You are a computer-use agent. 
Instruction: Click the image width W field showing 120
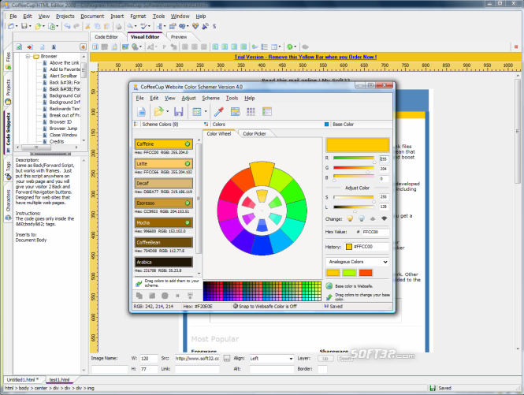(149, 359)
